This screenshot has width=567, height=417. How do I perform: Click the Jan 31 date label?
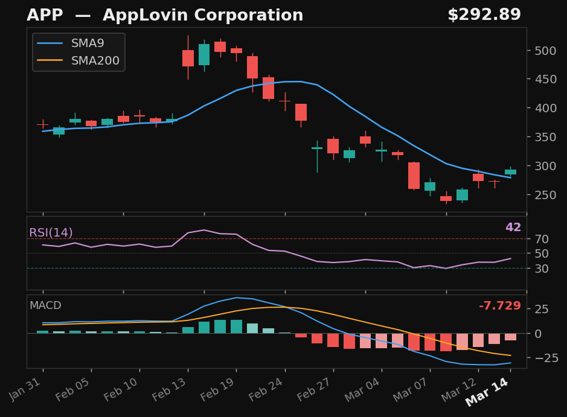[25, 389]
